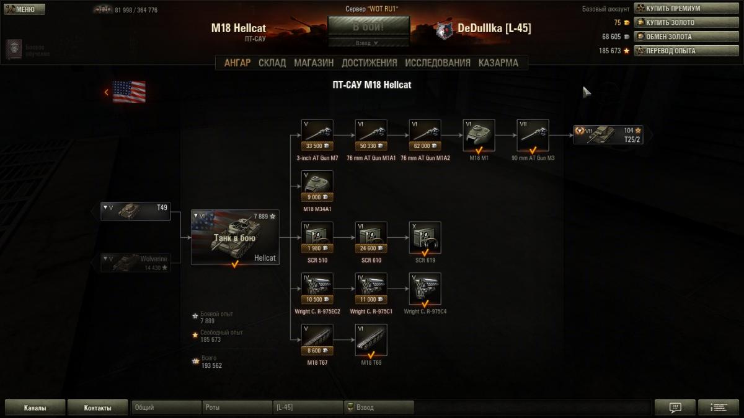Screen dimensions: 744x418
Task: Open the МАГАЗИН tab
Action: coord(314,63)
